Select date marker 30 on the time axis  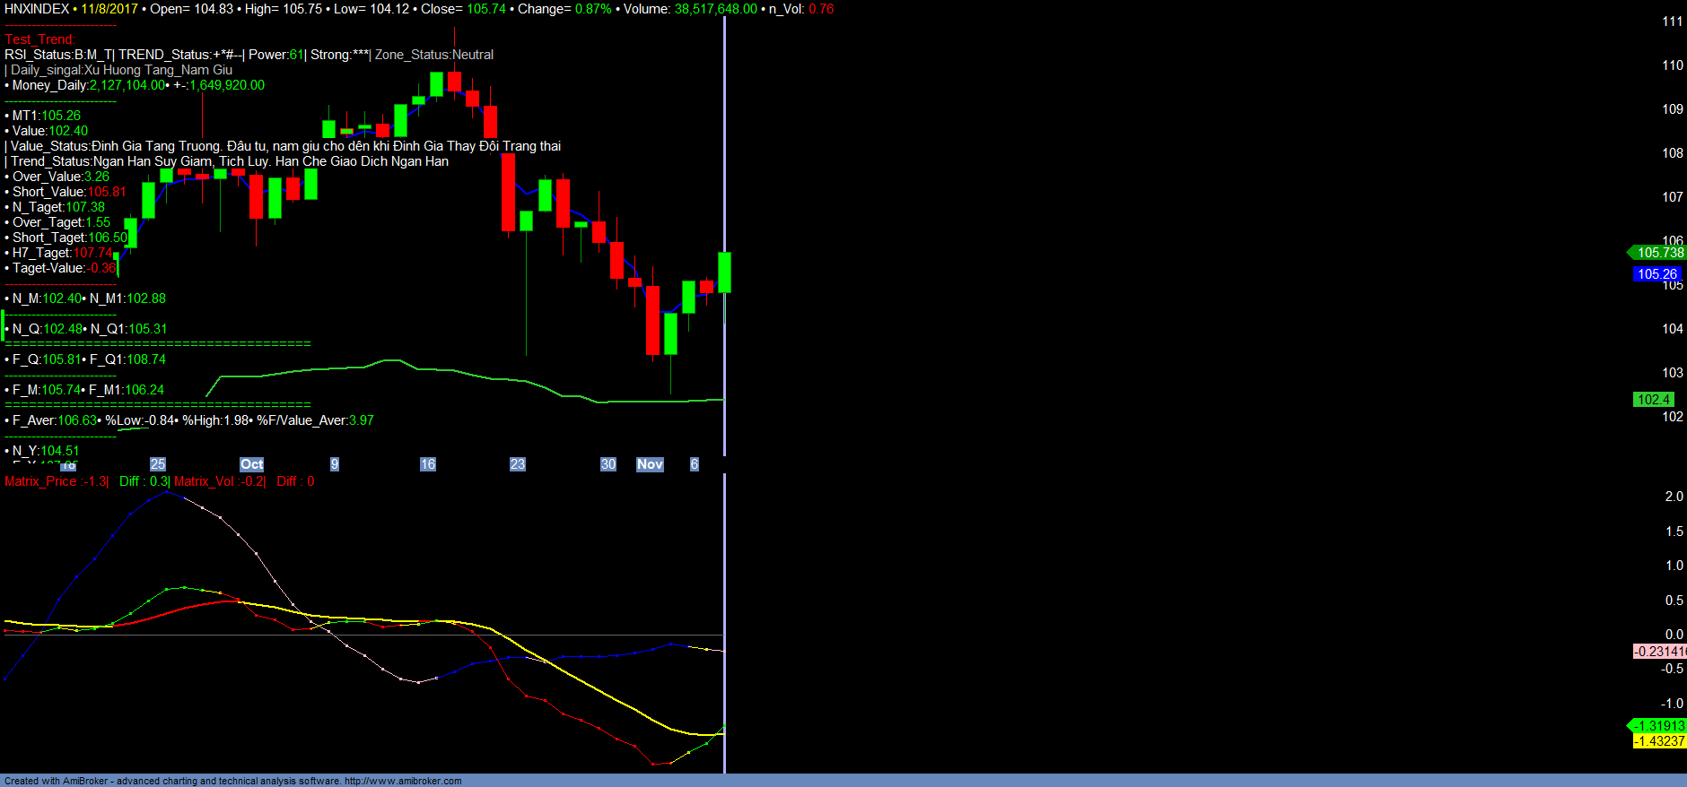click(608, 464)
